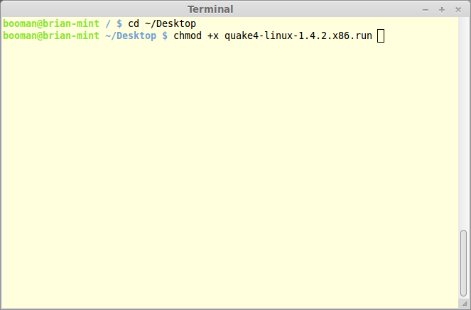Click the vertical scrollbar thumb
This screenshot has width=471, height=310.
point(463,263)
